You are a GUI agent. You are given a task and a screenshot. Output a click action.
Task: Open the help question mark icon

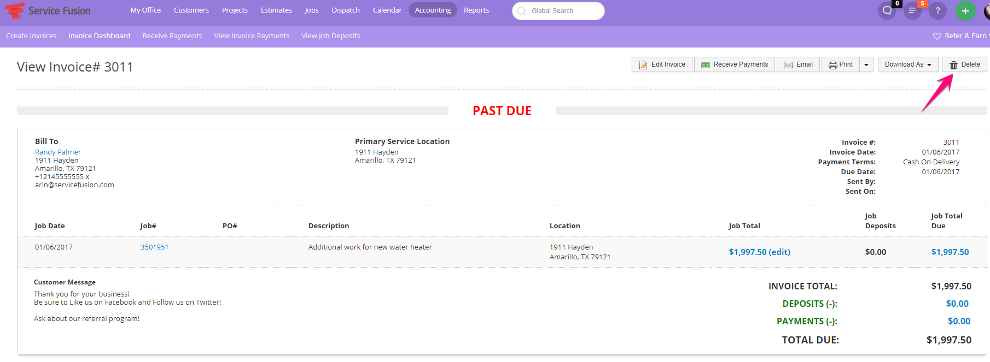[x=937, y=10]
